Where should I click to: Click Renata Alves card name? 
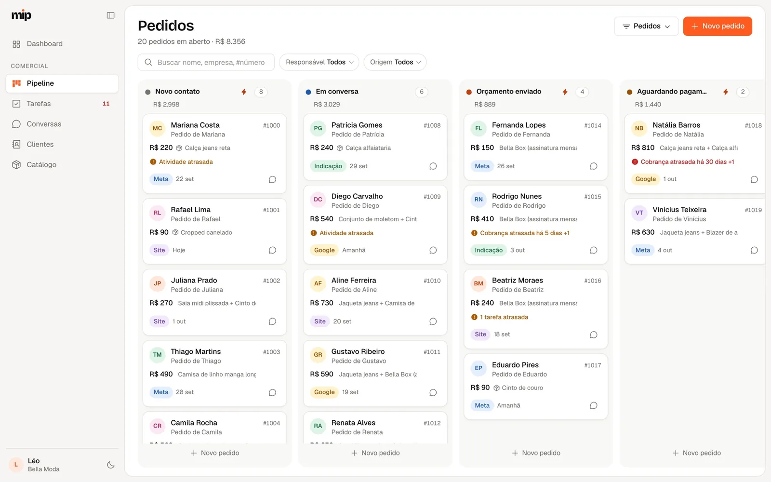coord(353,423)
